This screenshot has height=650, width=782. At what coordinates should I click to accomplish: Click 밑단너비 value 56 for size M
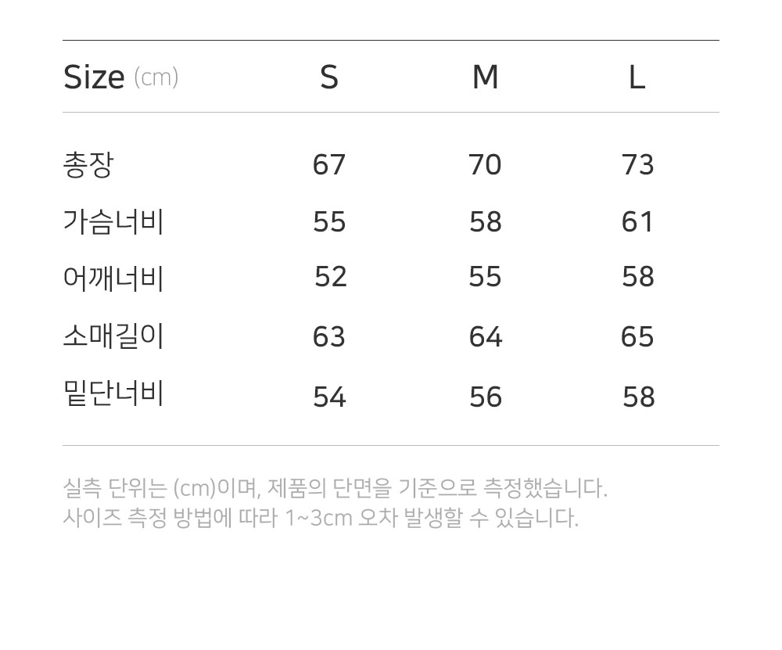tap(485, 397)
